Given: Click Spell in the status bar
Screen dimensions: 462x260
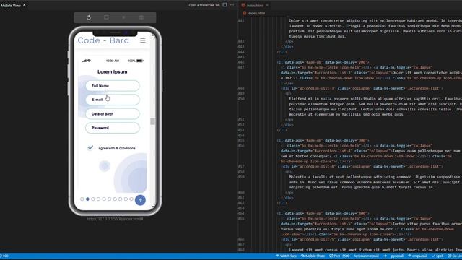Looking at the screenshot, I should 437,256.
